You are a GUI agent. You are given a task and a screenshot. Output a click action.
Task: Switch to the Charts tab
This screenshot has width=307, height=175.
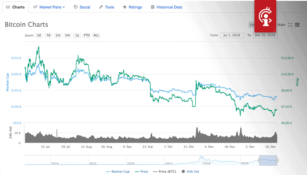coord(15,7)
